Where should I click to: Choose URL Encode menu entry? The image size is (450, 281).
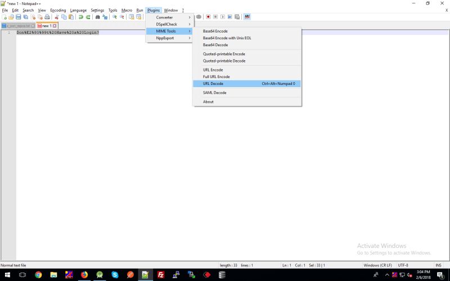point(247,70)
